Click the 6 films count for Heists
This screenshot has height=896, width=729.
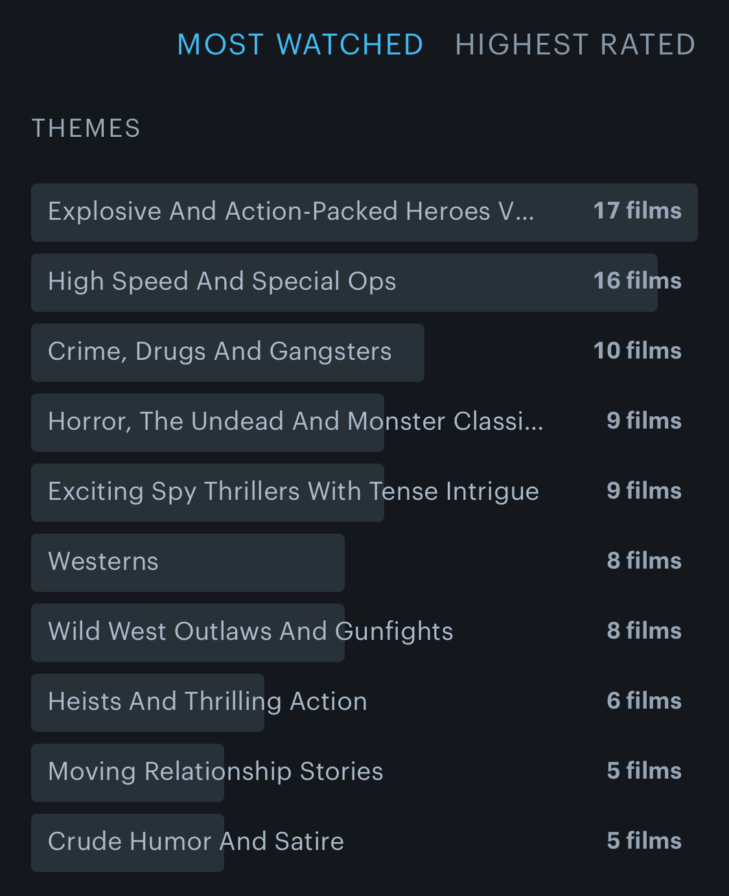[x=643, y=701]
